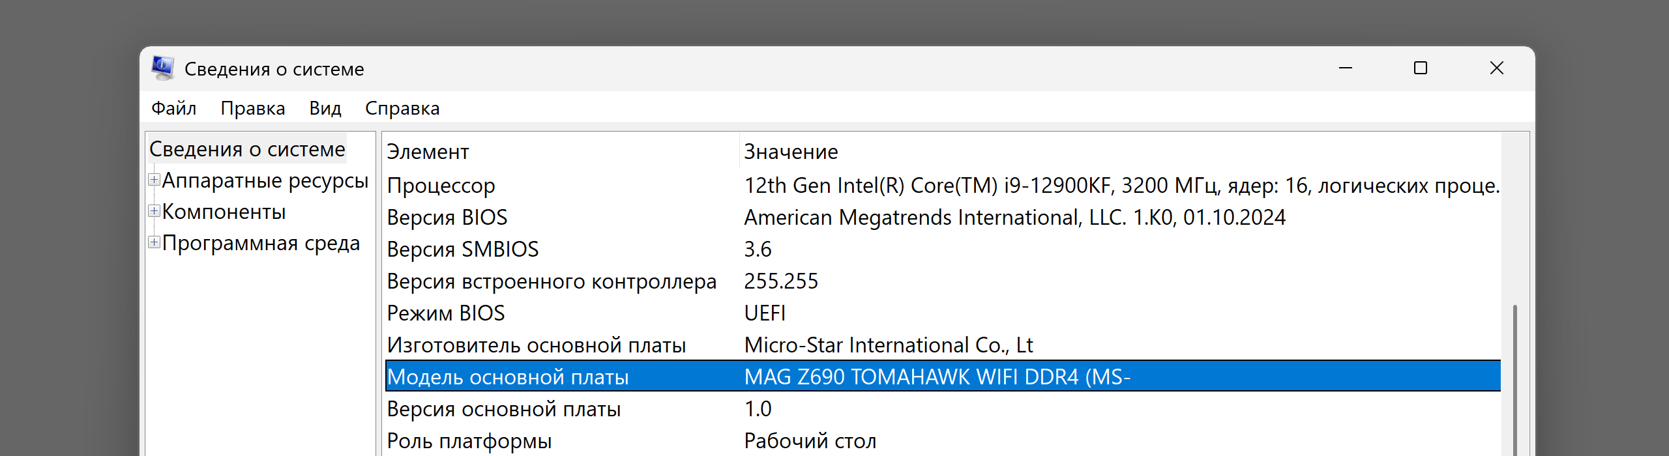
Task: Open the Файл menu
Action: tap(174, 108)
